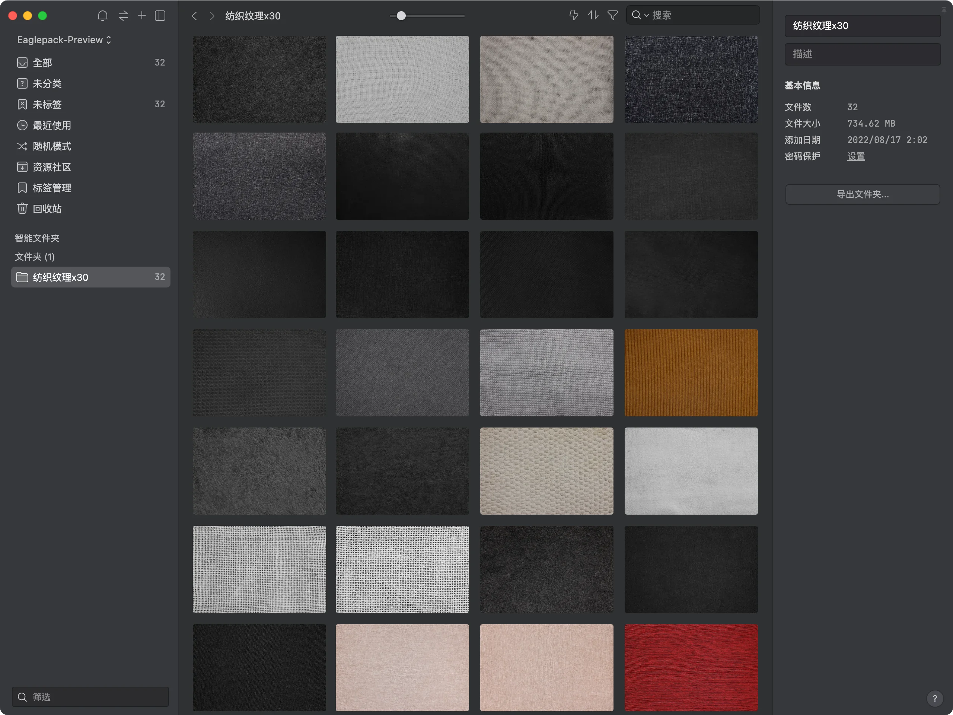This screenshot has height=715, width=953.
Task: Click the 文件夹 (1) section header
Action: 35,257
